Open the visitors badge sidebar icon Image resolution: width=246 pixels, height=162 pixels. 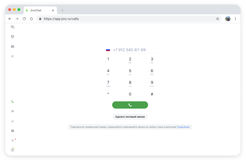(x=13, y=37)
